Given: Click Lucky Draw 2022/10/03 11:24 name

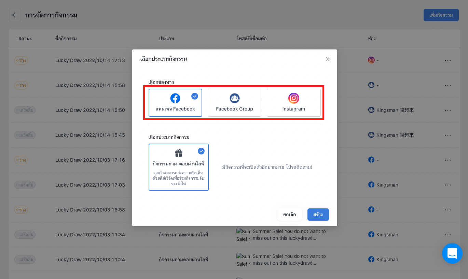Looking at the screenshot, I should tap(90, 260).
